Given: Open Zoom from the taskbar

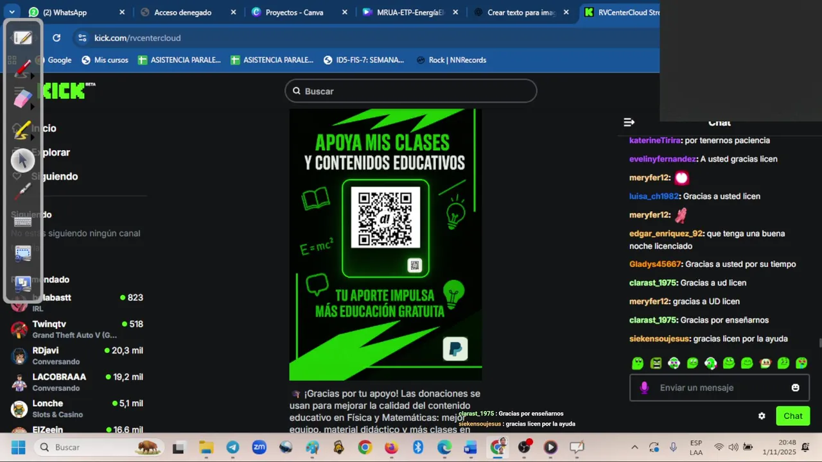Looking at the screenshot, I should (x=259, y=447).
